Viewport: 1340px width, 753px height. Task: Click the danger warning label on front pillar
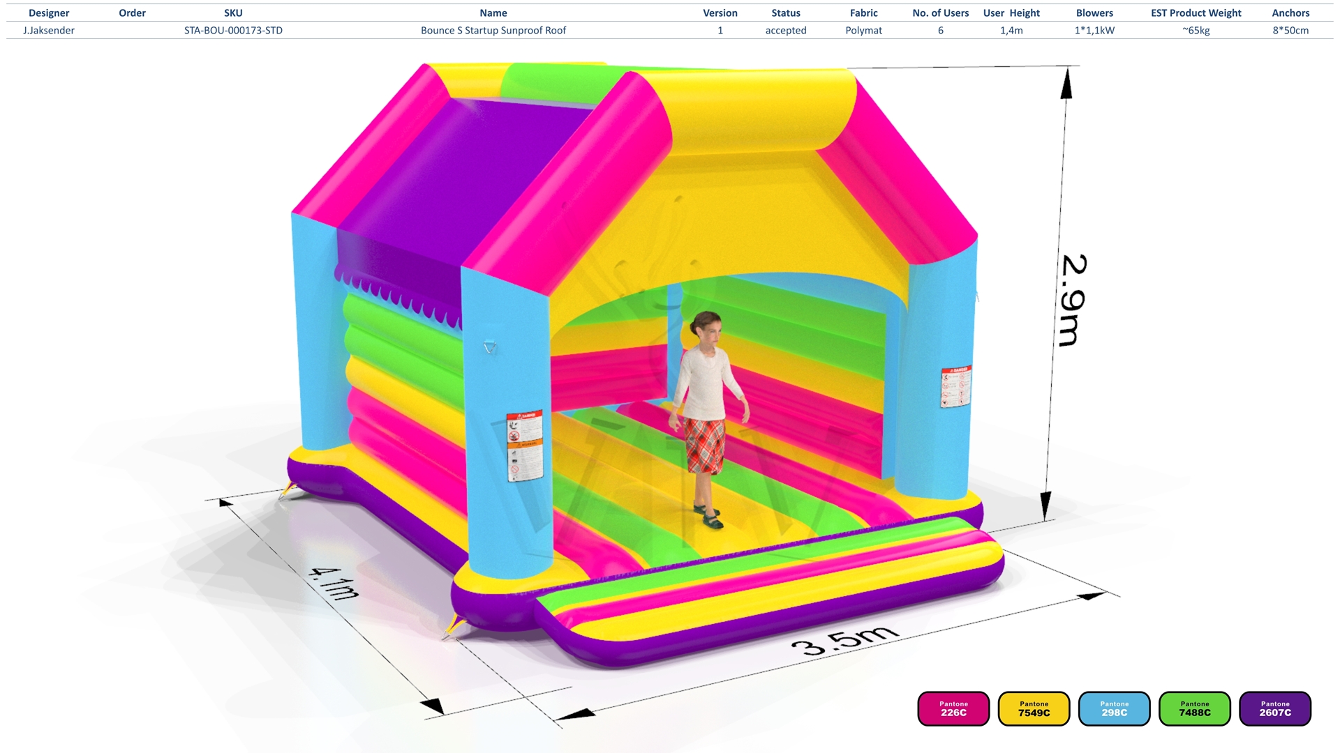click(525, 446)
